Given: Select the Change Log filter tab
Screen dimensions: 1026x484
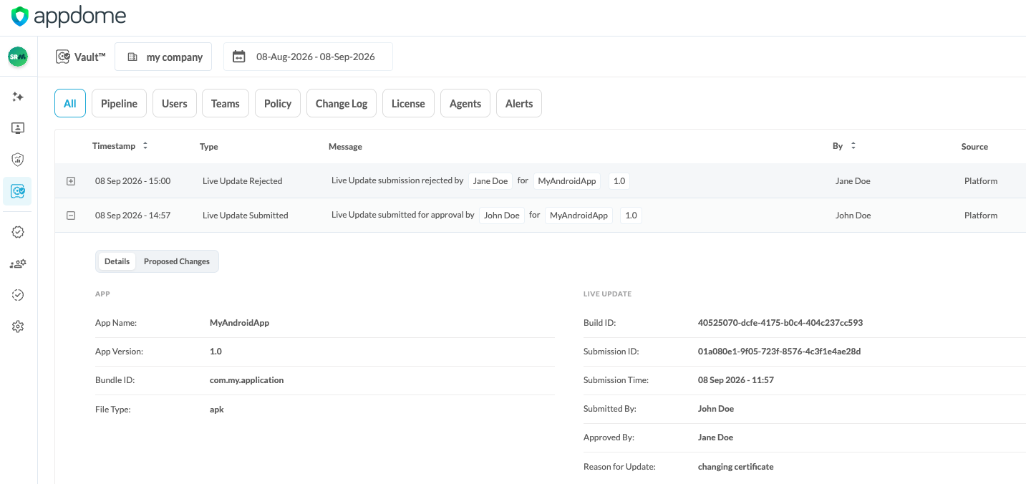Looking at the screenshot, I should pos(342,103).
